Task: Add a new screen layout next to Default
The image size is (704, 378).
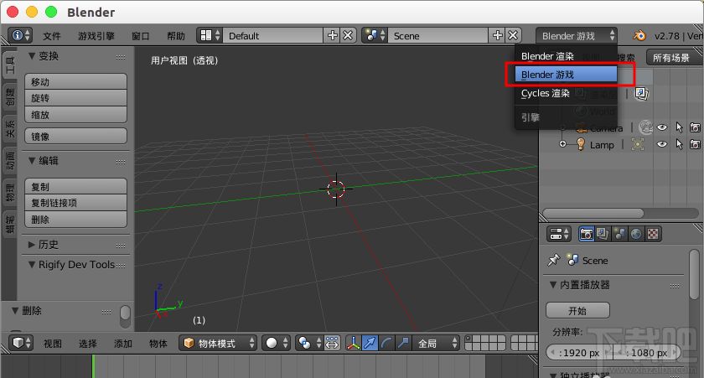Action: [x=332, y=35]
